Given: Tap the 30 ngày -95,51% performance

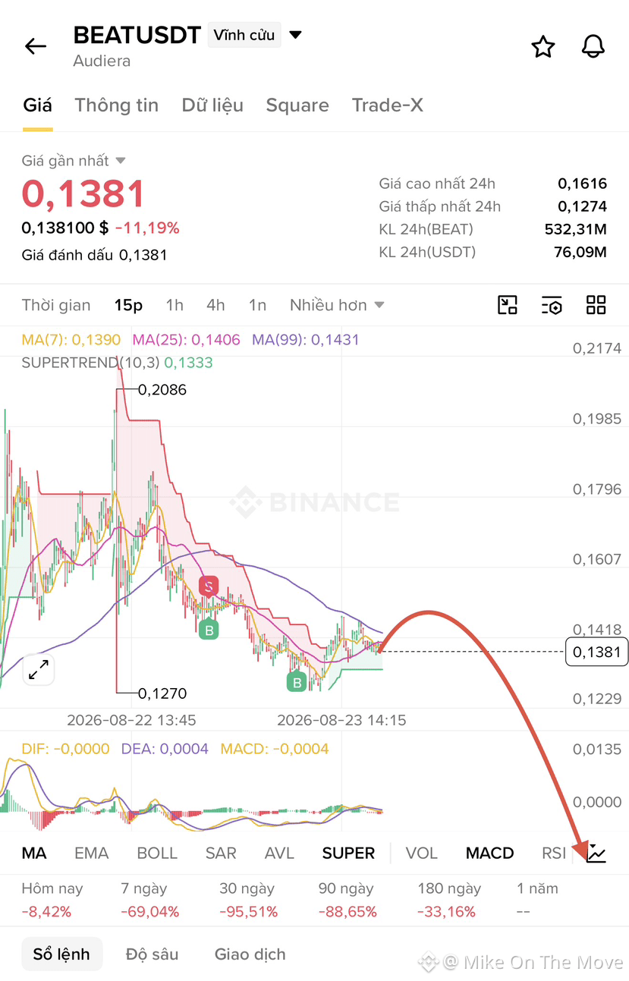Looking at the screenshot, I should point(248,900).
